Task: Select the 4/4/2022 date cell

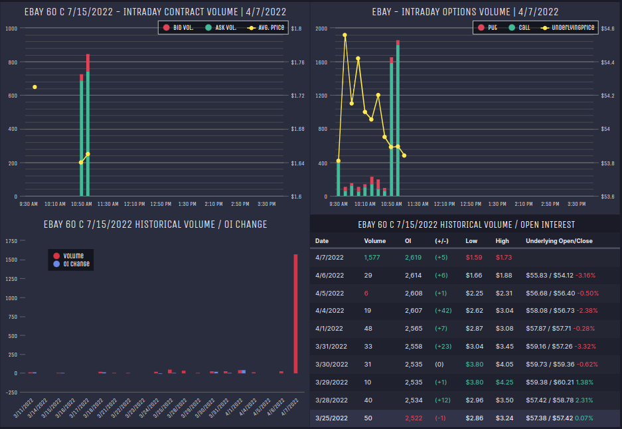Action: point(329,310)
